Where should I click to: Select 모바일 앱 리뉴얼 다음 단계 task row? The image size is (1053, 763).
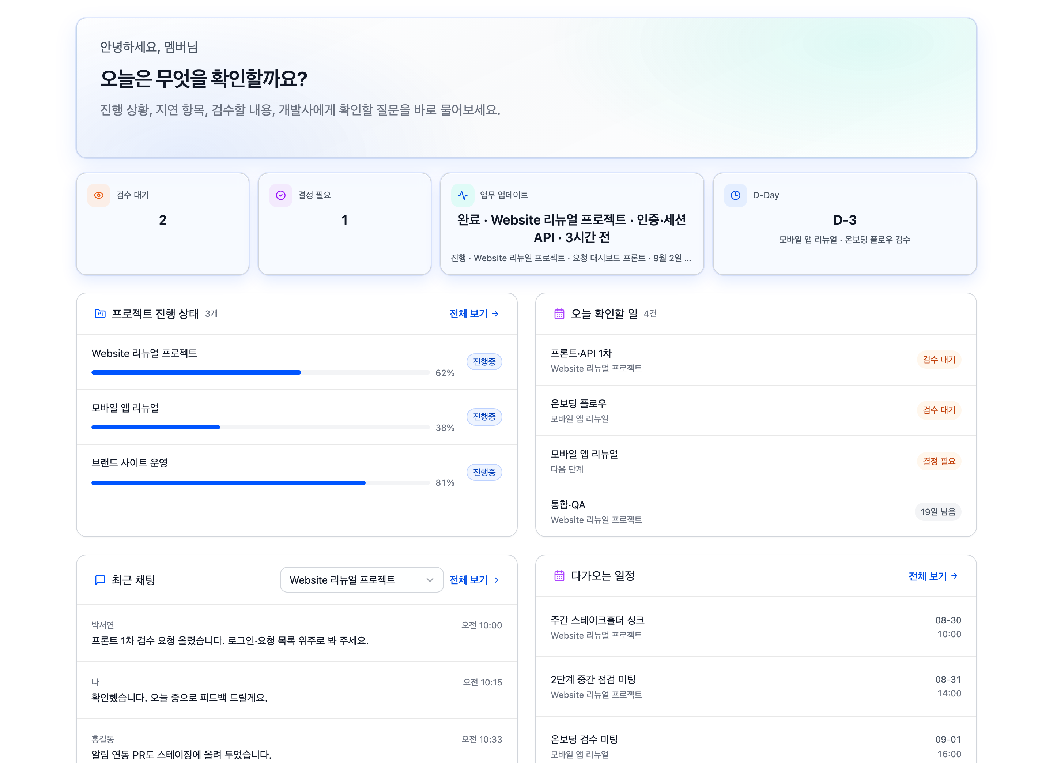coord(756,461)
